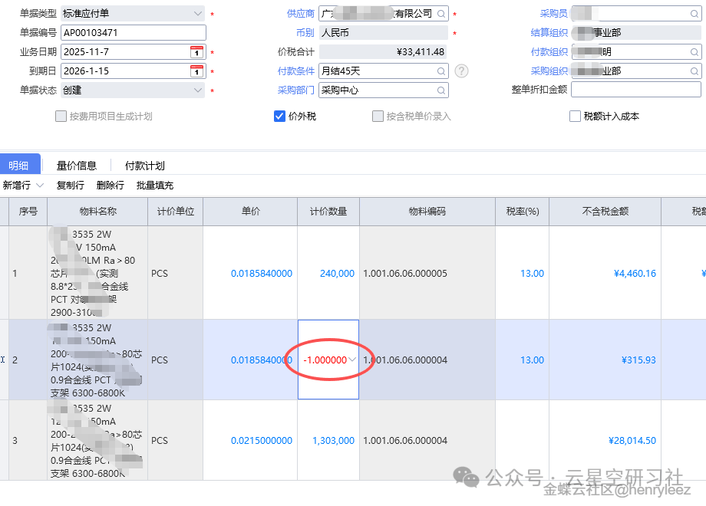Viewport: 706px width, 506px height.
Task: Click the search icon in 付款条件 field
Action: pos(441,71)
